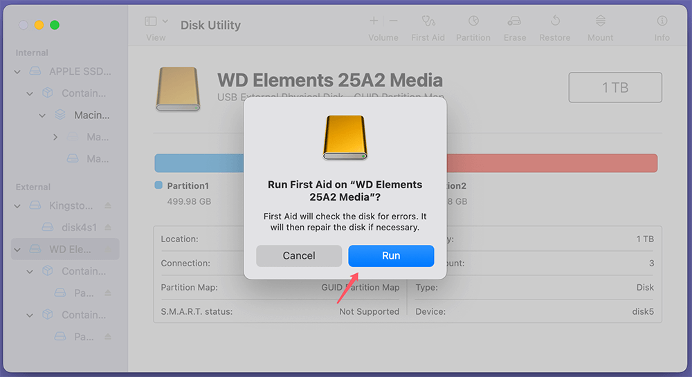Collapse the first Container under WD Ele...
The width and height of the screenshot is (692, 377).
point(30,272)
